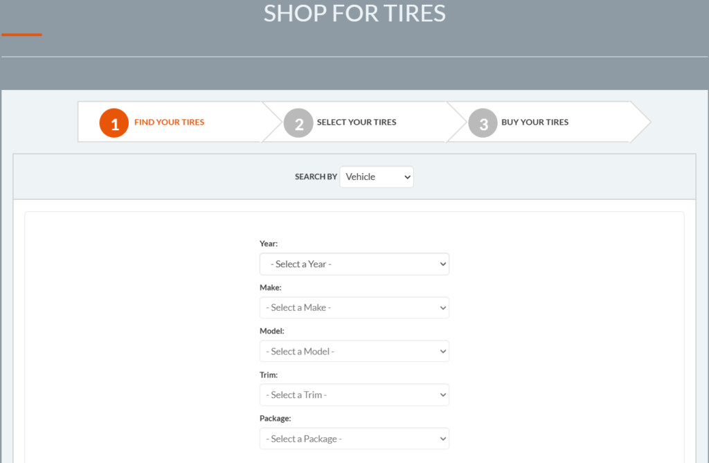
Task: Open the Package selection dropdown
Action: point(354,438)
